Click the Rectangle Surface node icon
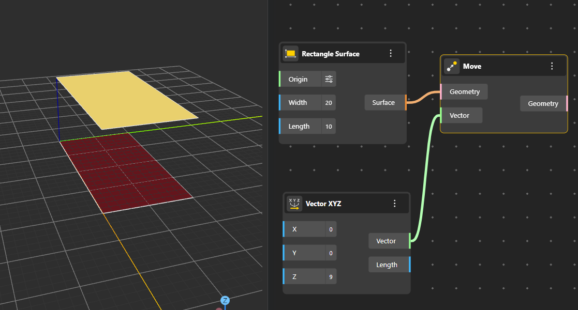Image resolution: width=578 pixels, height=310 pixels. (291, 54)
